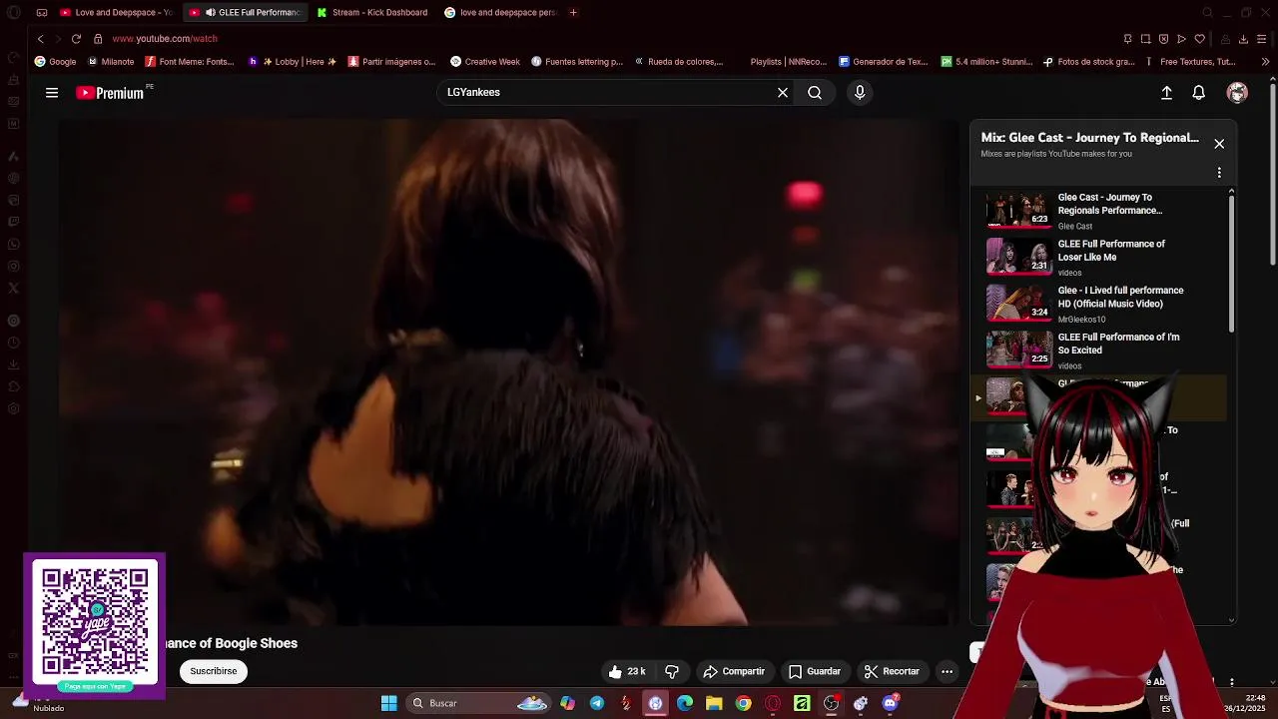Pin icon in browser address toolbar
Viewport: 1278px width, 719px height.
(1127, 39)
